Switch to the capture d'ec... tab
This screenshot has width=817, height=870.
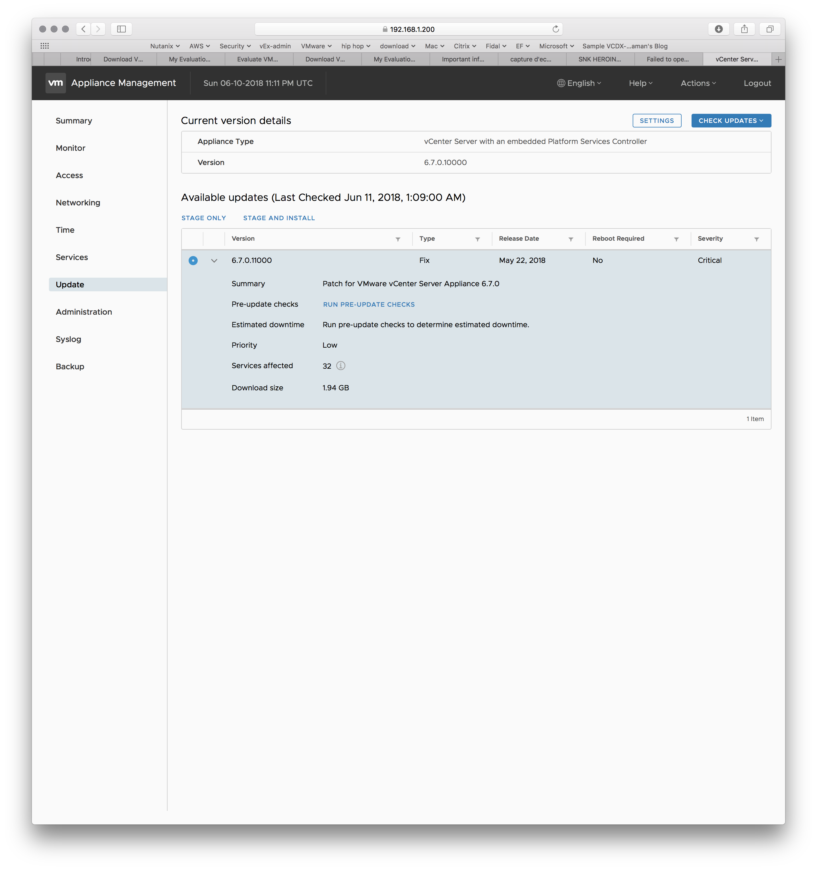tap(532, 59)
